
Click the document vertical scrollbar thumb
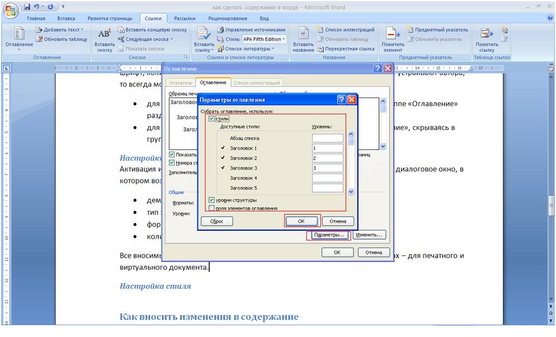[x=551, y=205]
